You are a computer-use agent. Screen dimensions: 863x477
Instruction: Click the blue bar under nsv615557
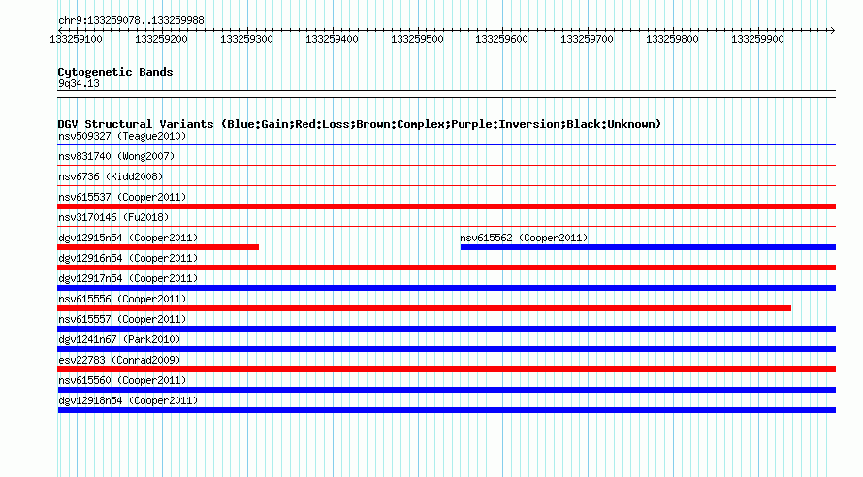[x=446, y=329]
